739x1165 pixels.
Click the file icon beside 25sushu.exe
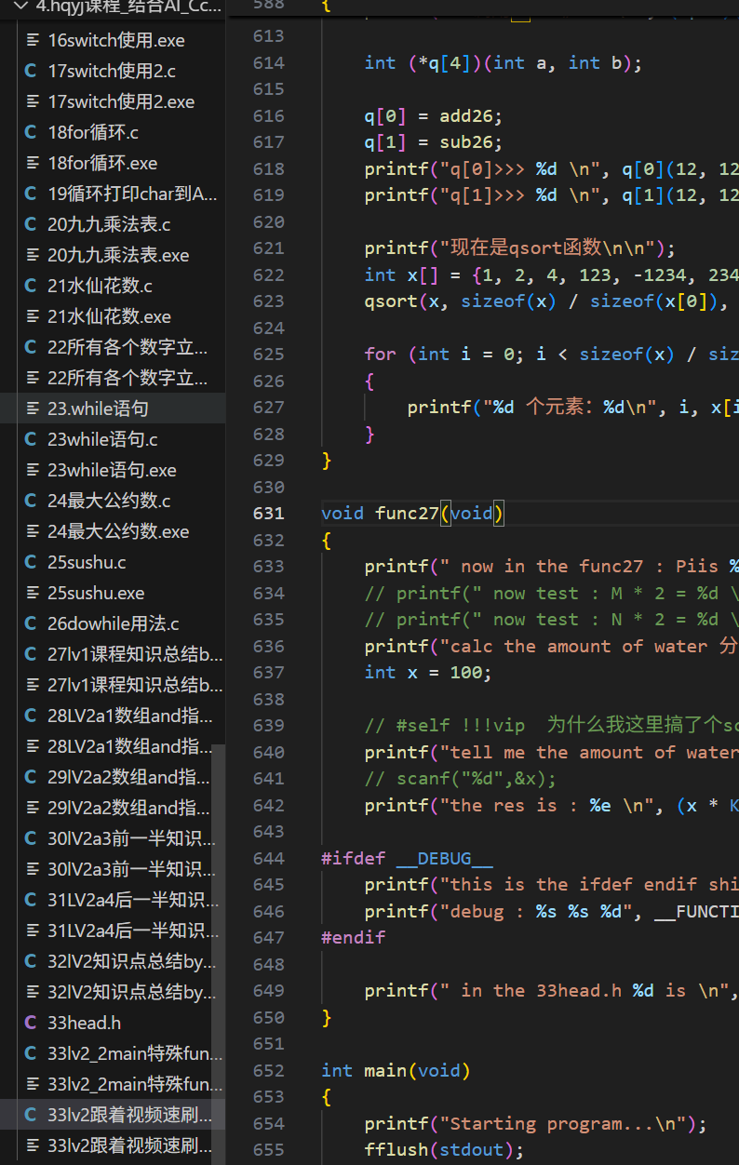pyautogui.click(x=33, y=593)
